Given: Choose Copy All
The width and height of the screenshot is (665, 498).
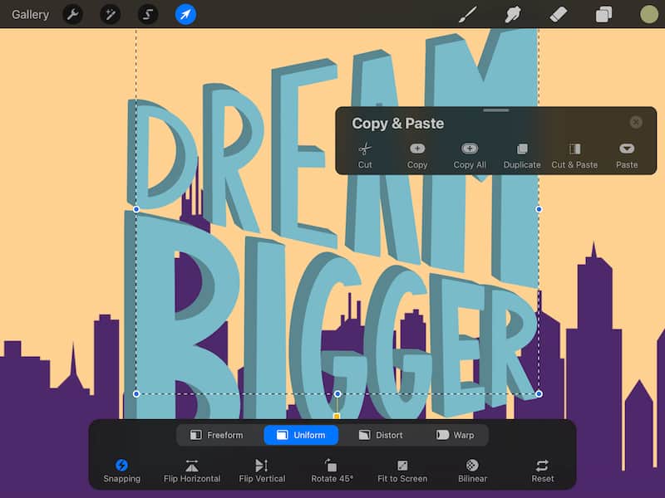Looking at the screenshot, I should pos(470,156).
